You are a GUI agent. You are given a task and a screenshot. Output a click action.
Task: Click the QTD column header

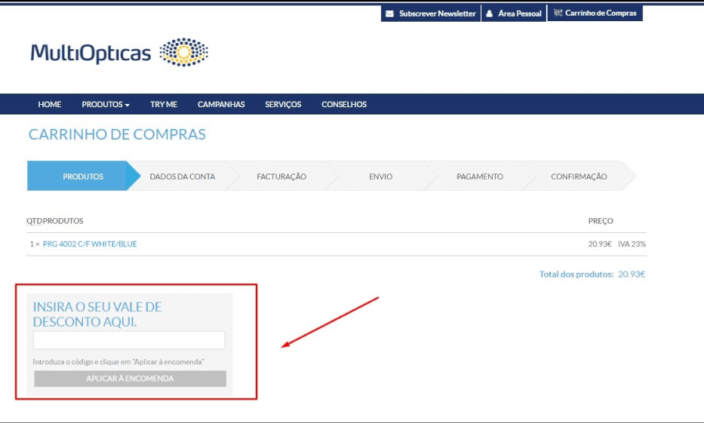(34, 220)
